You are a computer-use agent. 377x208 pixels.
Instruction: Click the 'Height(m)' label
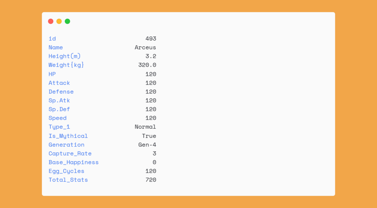coord(65,56)
